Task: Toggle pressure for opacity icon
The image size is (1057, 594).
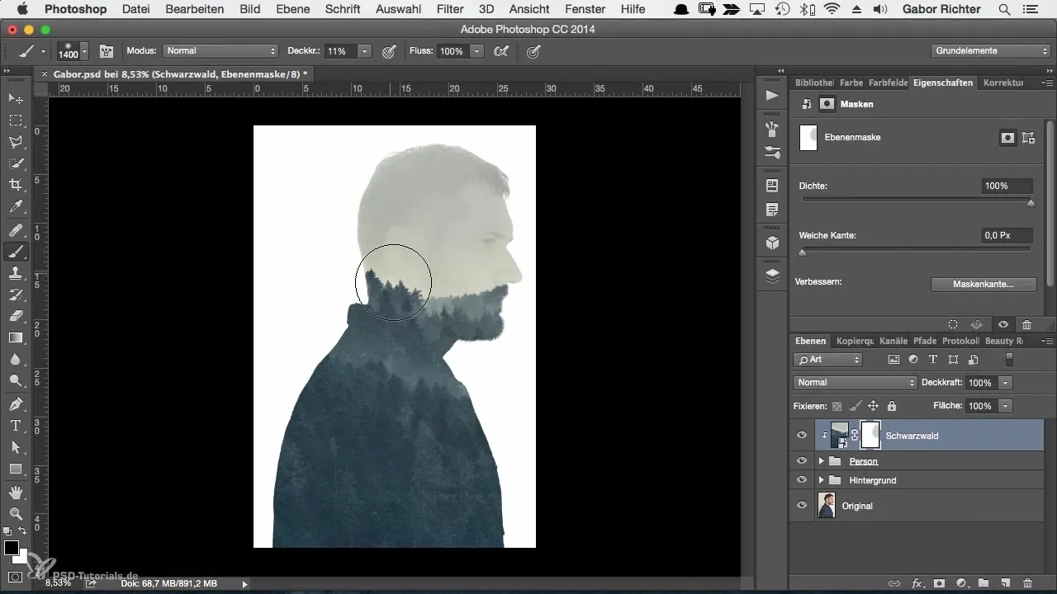Action: click(x=389, y=51)
